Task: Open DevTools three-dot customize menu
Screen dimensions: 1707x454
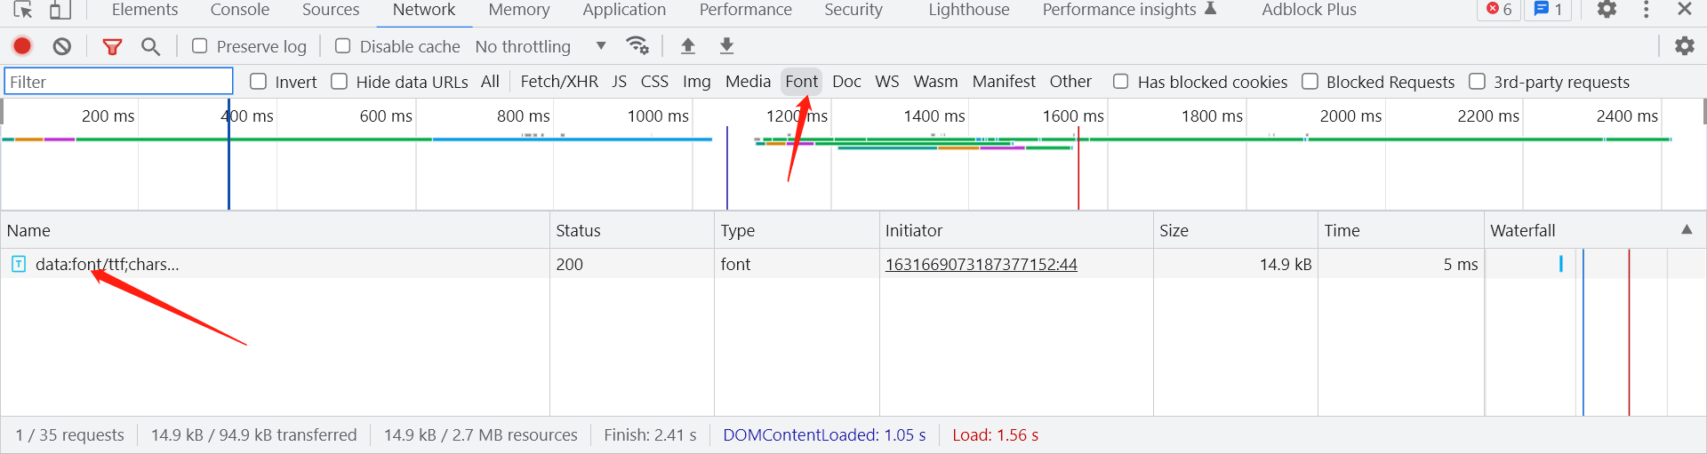Action: (1647, 10)
